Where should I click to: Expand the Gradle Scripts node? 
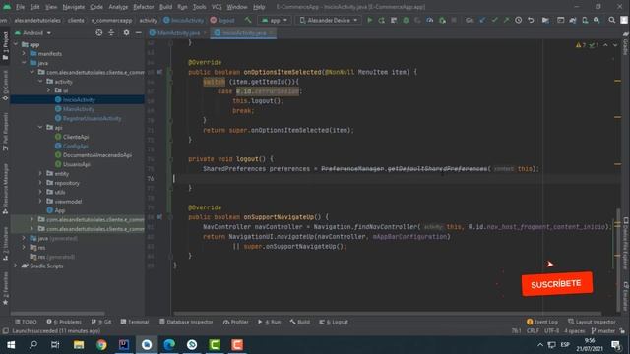pos(16,266)
